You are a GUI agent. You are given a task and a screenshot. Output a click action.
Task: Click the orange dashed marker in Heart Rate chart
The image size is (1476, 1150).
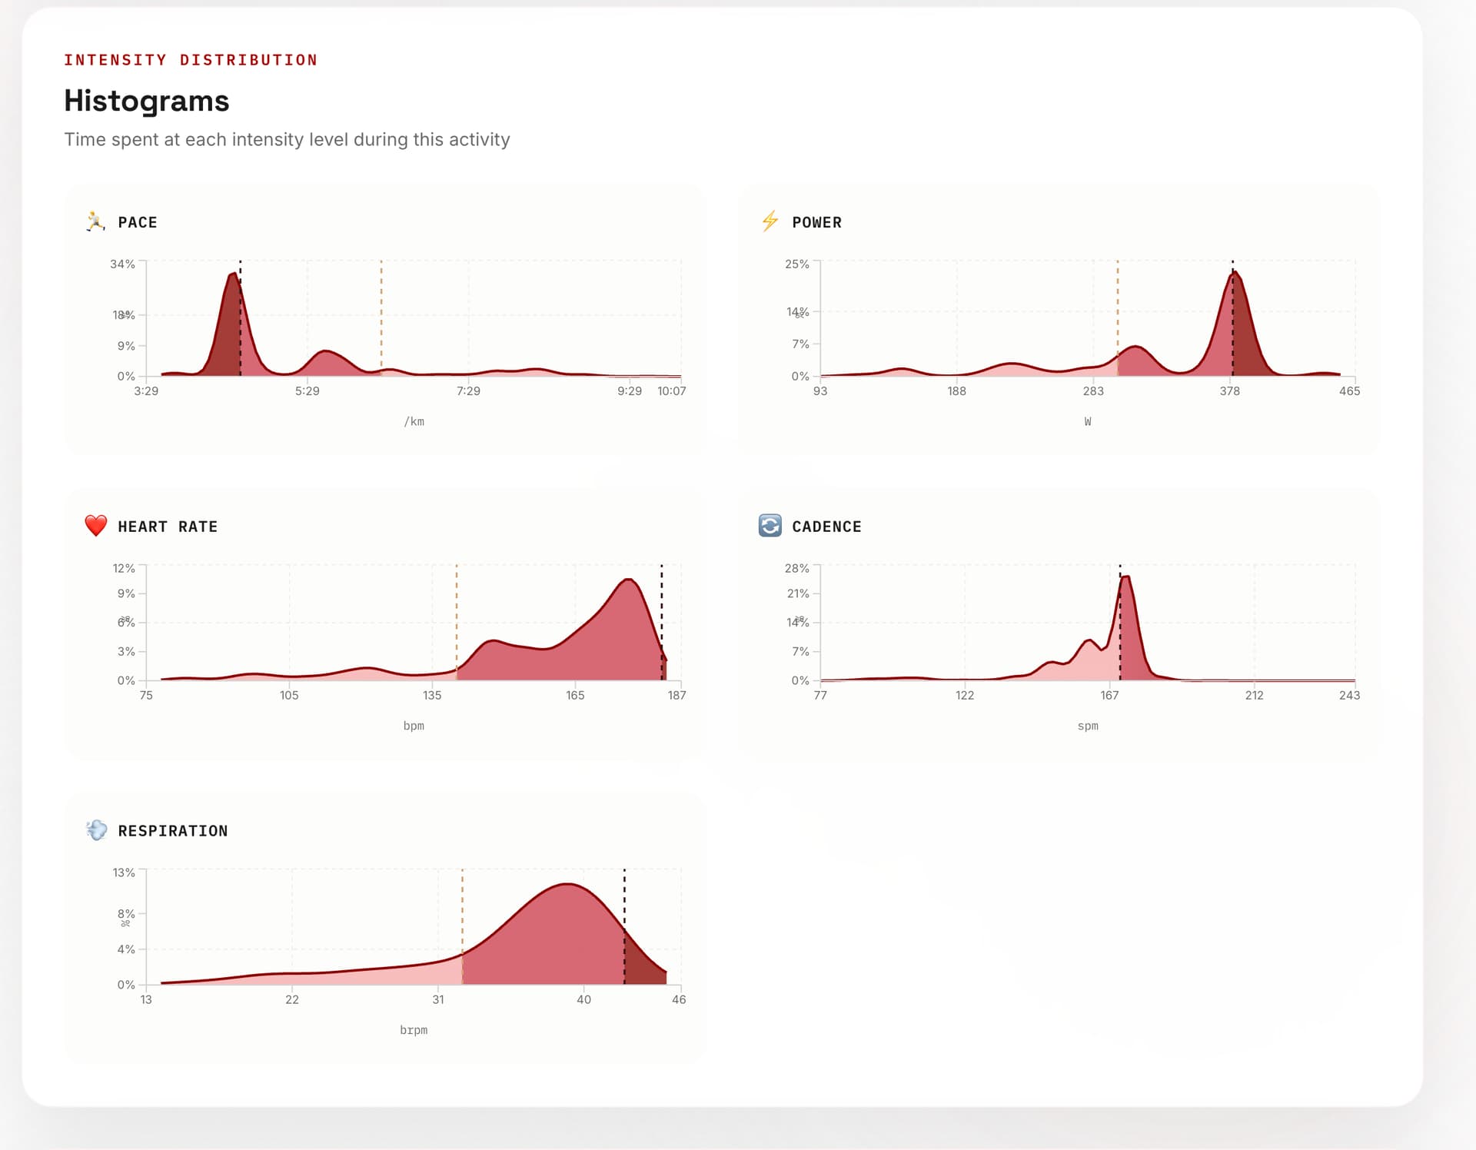coord(457,615)
